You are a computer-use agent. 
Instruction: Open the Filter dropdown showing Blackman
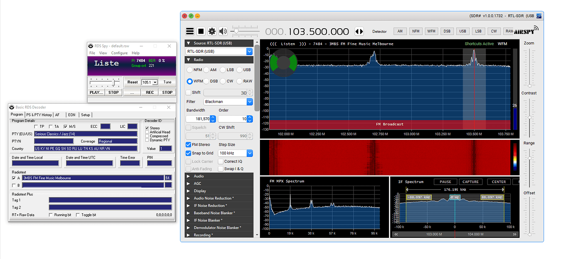pyautogui.click(x=228, y=101)
